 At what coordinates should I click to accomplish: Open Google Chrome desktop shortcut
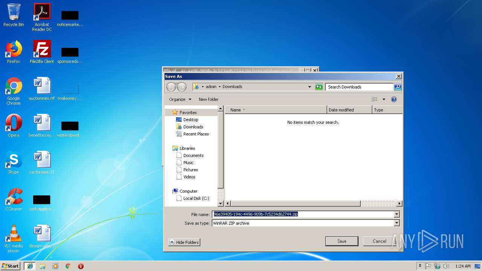[x=14, y=91]
